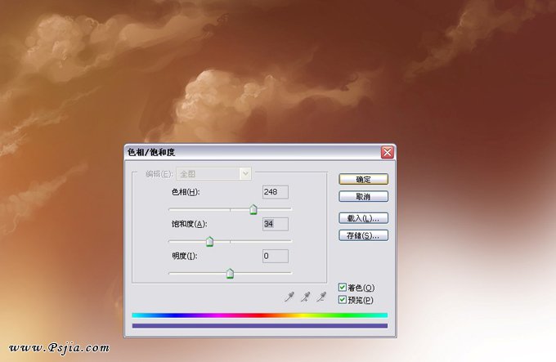Click the rainbow hue spectrum bar

point(259,315)
